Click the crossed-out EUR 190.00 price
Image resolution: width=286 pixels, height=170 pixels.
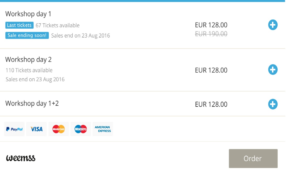tap(211, 34)
